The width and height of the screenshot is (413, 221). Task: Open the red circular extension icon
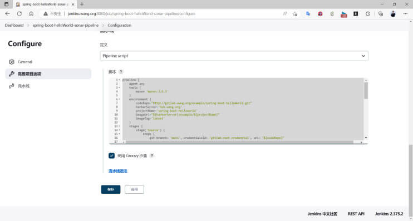tap(320, 14)
